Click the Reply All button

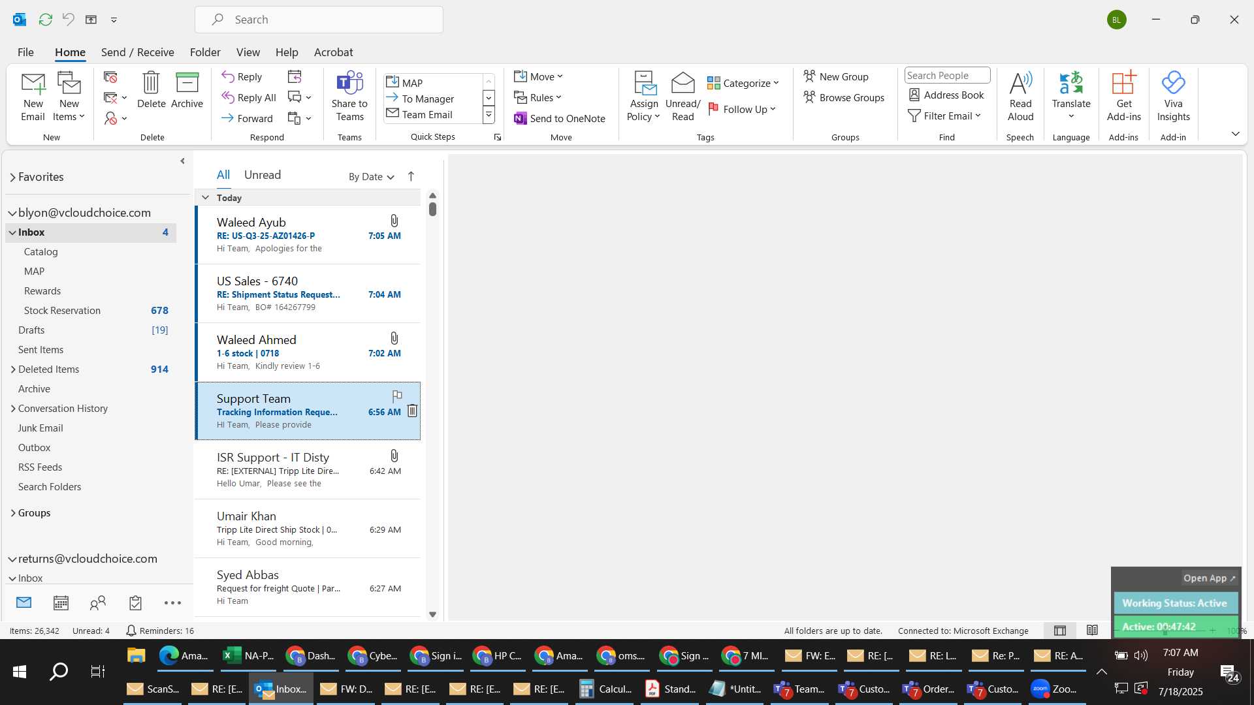pos(249,97)
